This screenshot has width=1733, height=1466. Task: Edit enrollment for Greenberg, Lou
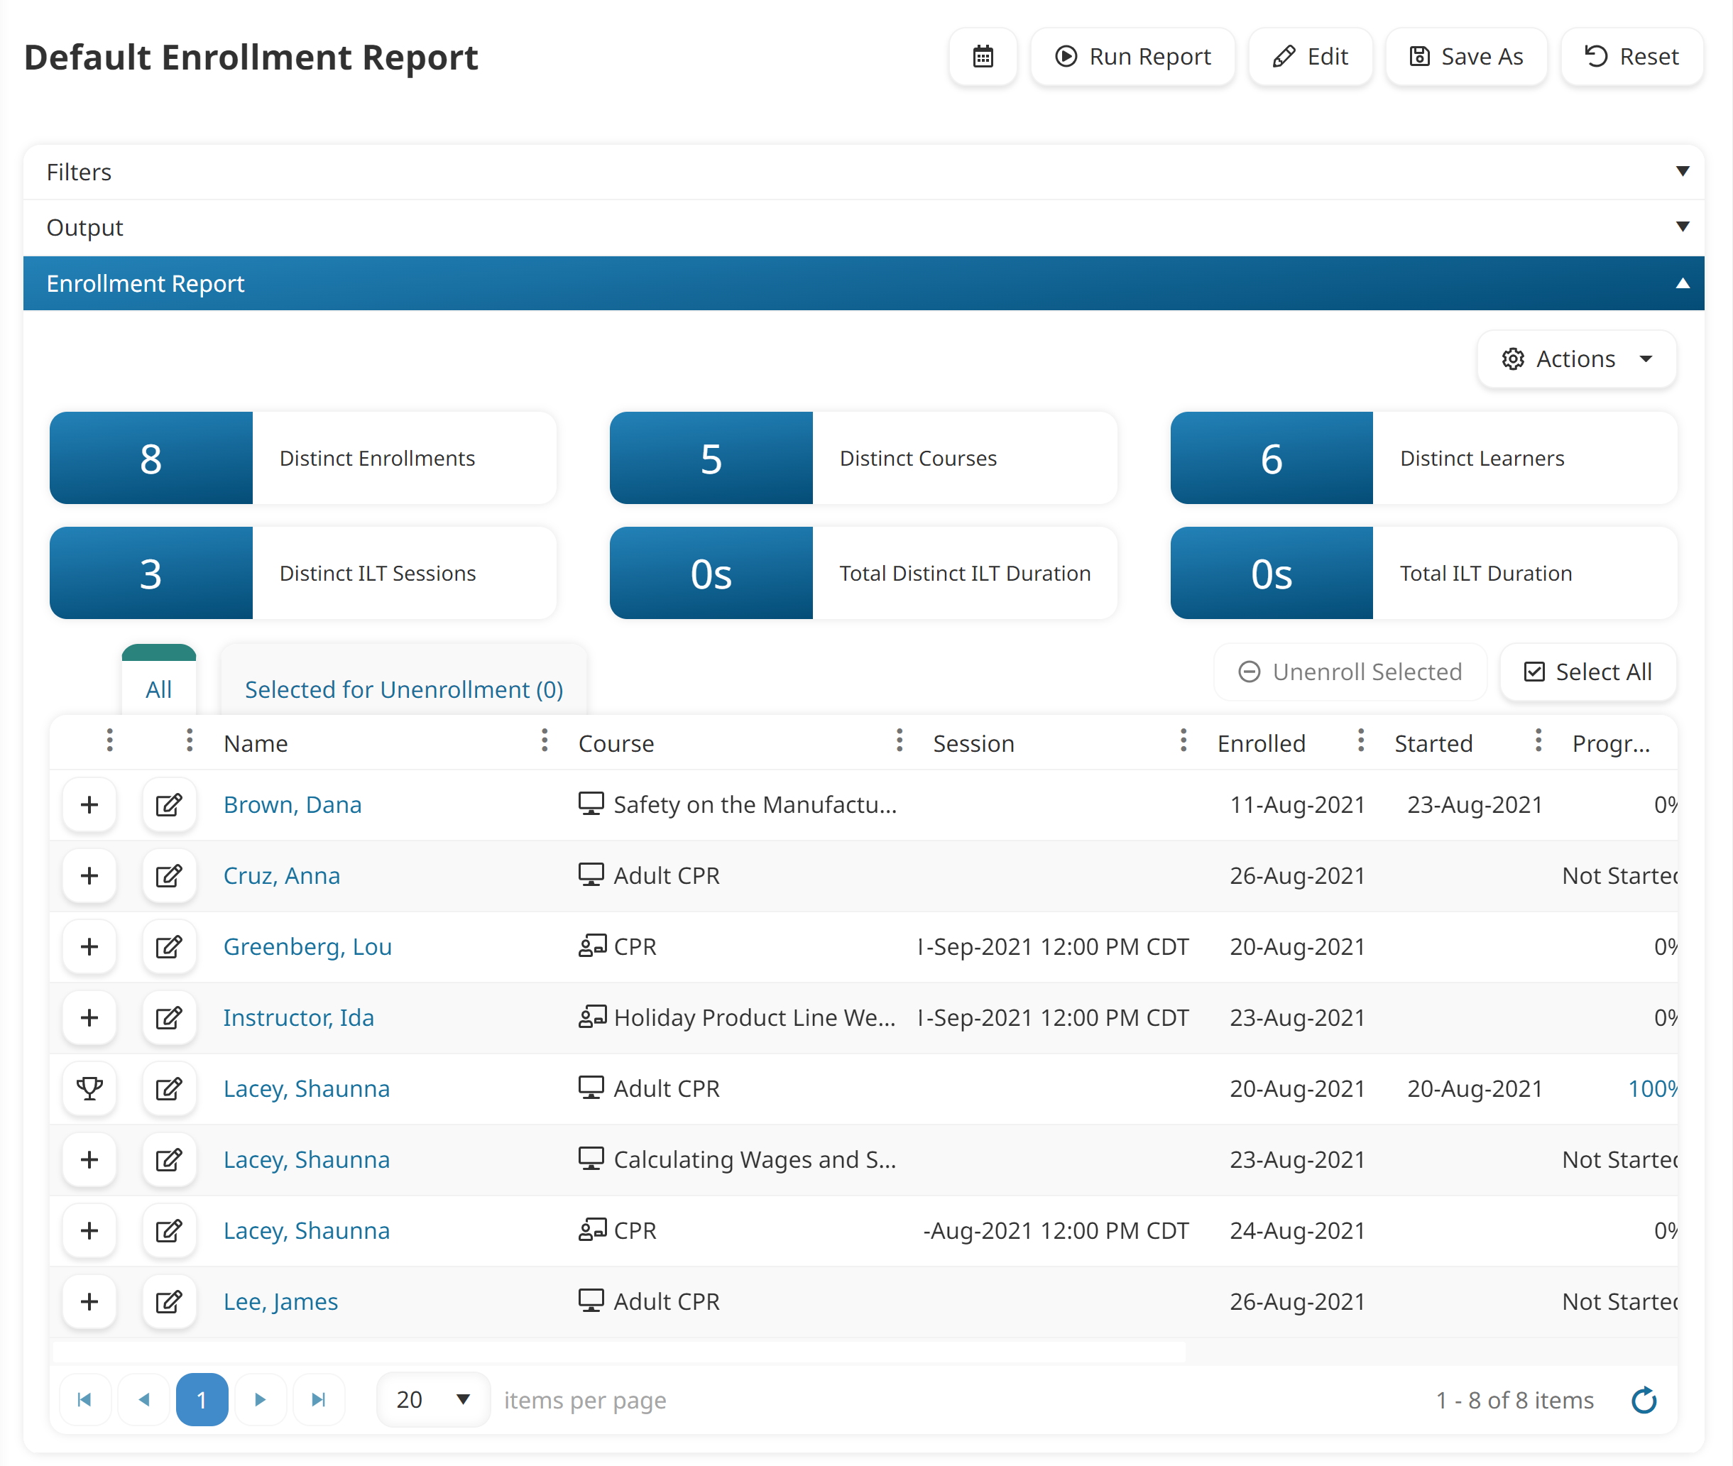click(x=169, y=946)
